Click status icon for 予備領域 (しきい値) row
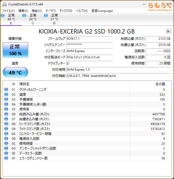The image size is (174, 179). (6, 104)
